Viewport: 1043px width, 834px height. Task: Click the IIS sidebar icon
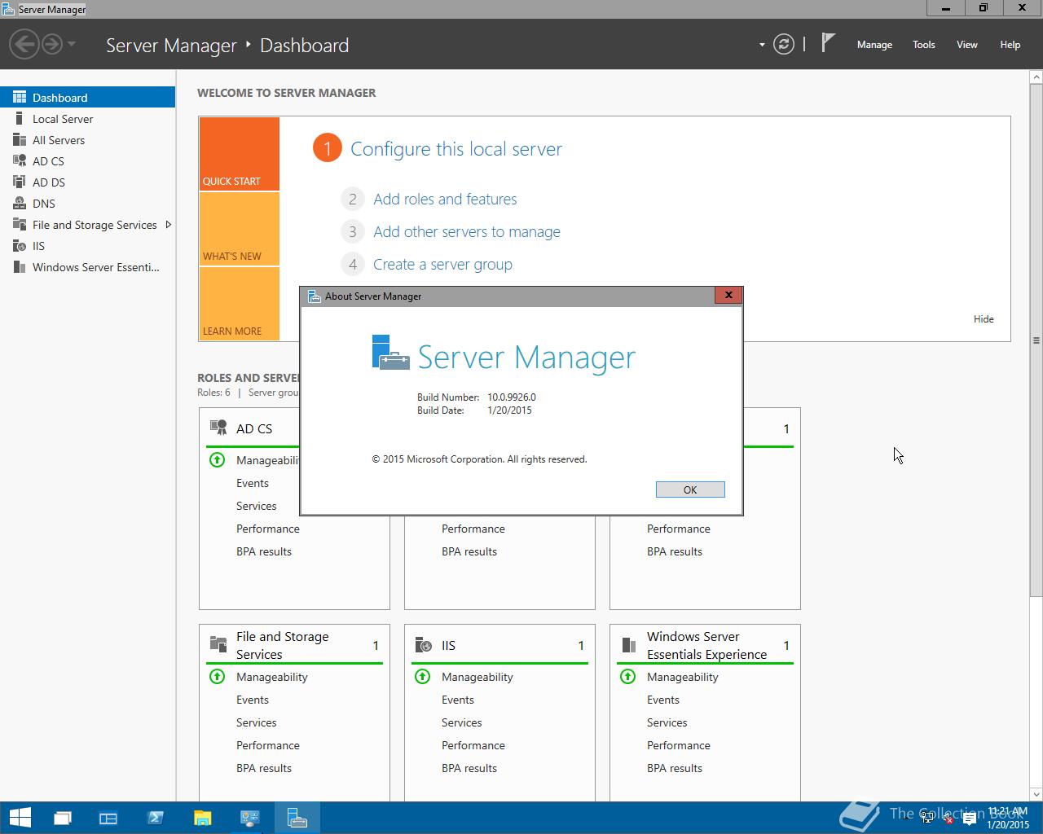click(x=20, y=245)
